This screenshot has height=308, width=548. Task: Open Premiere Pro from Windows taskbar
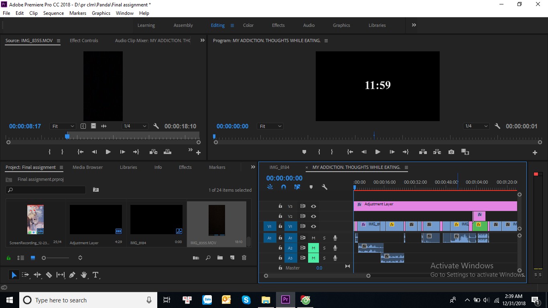tap(286, 300)
